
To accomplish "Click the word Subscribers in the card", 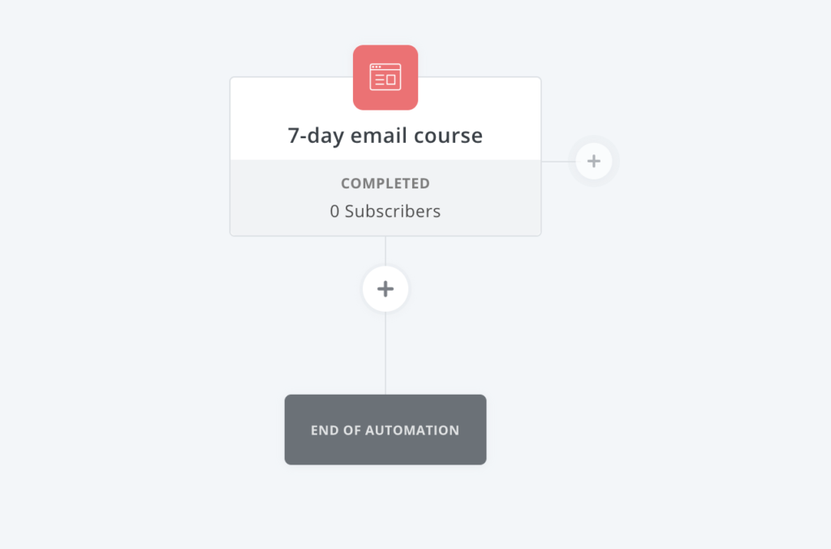I will click(x=393, y=211).
